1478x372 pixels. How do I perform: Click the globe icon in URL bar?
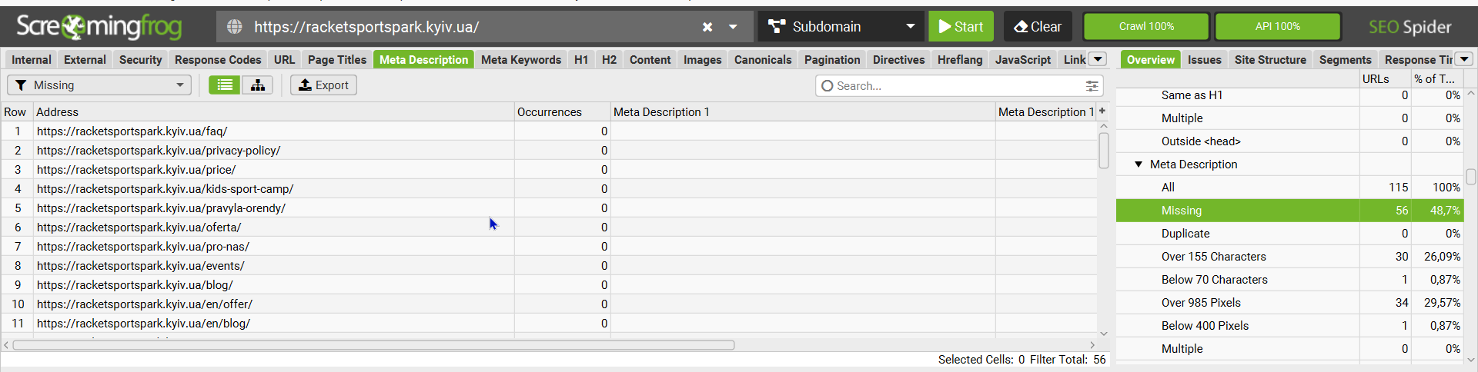pos(235,27)
